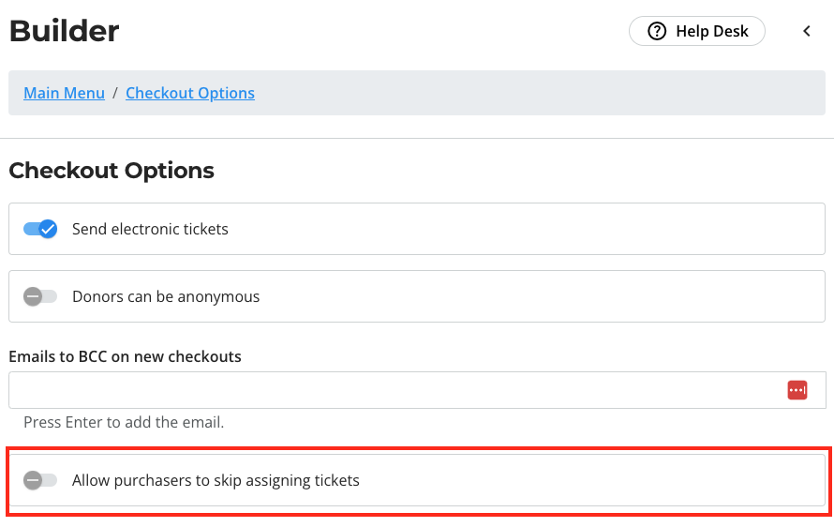Disable the Send electronic tickets toggle
The width and height of the screenshot is (834, 527).
[40, 229]
